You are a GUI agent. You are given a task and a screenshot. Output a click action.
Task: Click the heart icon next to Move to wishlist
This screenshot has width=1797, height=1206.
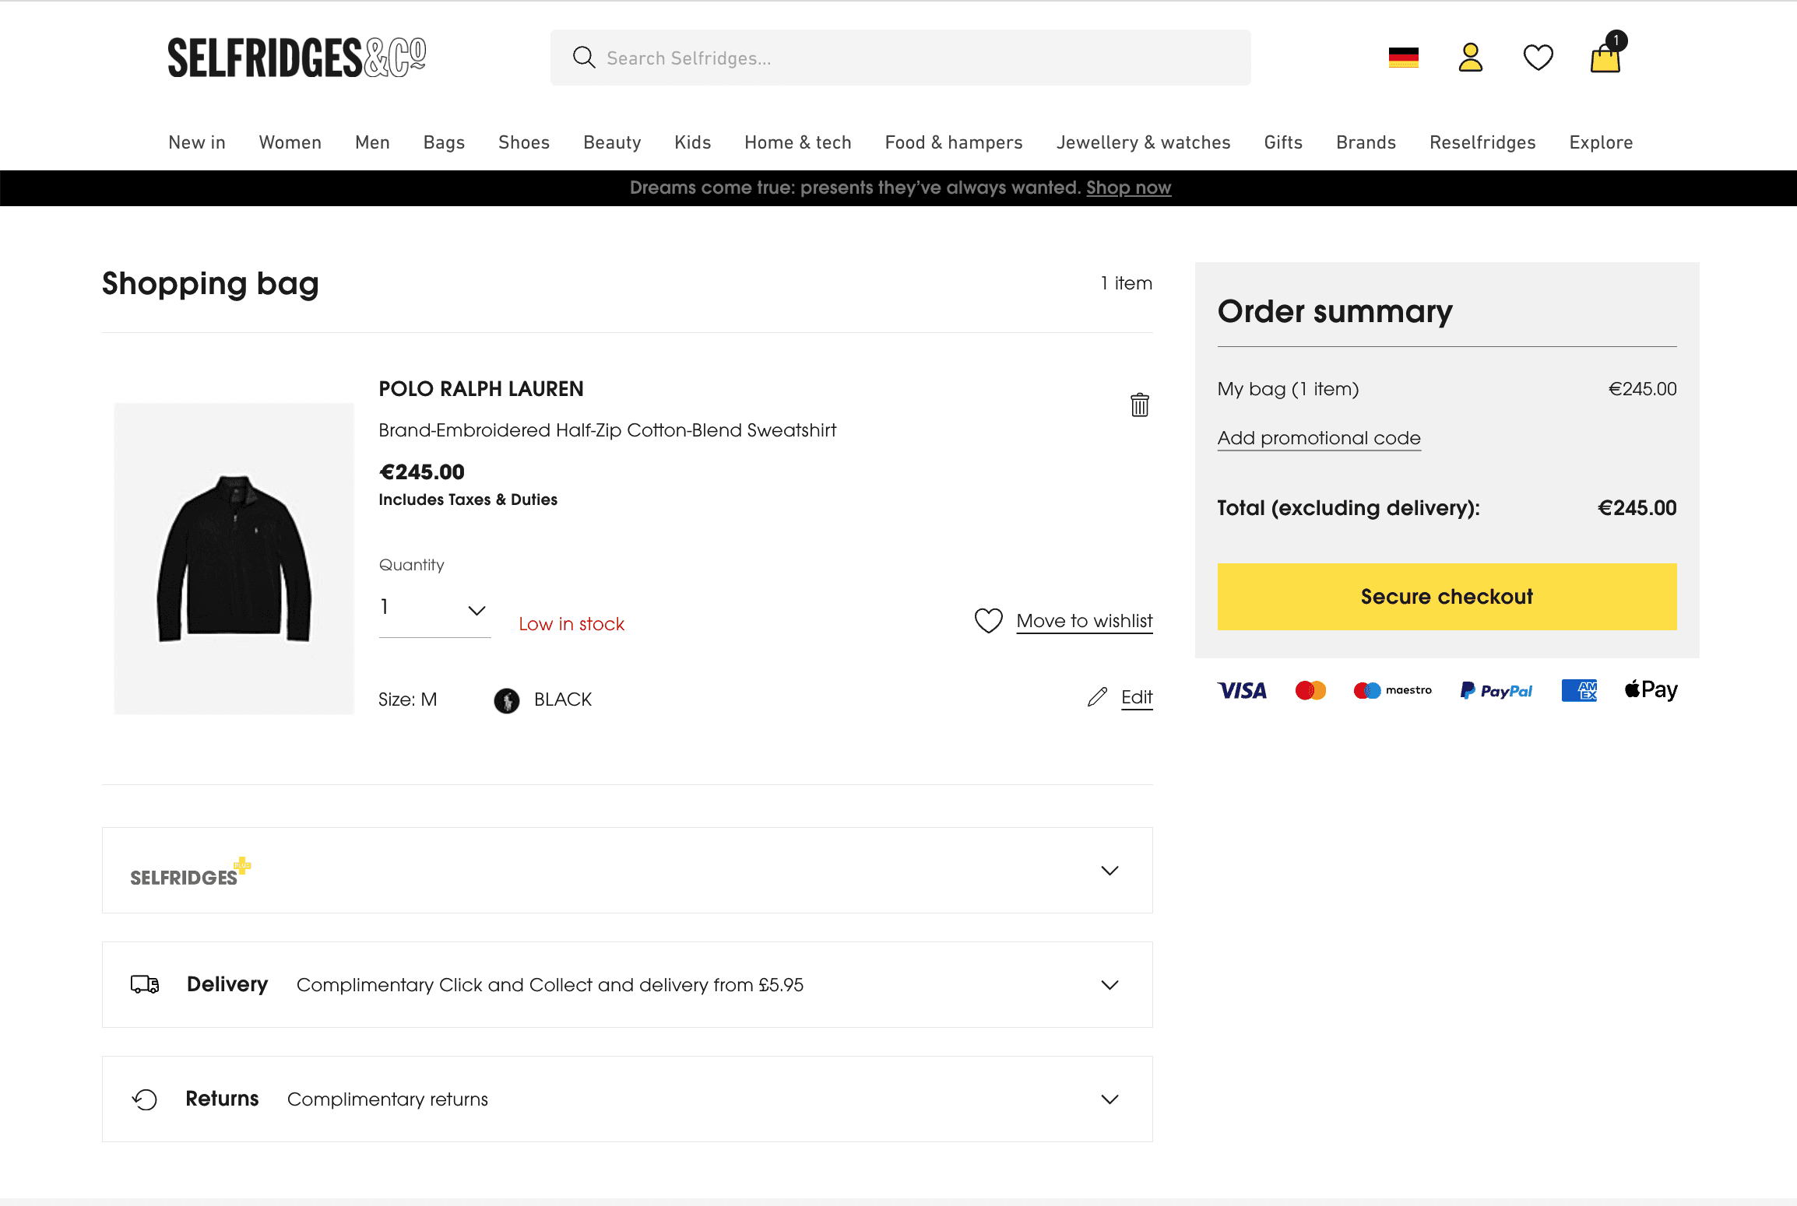tap(989, 621)
